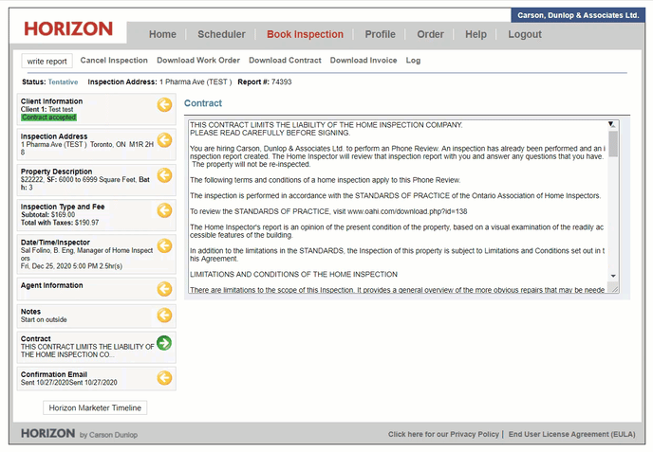Click arrow icon beside Client Information
The height and width of the screenshot is (452, 653).
(x=164, y=104)
